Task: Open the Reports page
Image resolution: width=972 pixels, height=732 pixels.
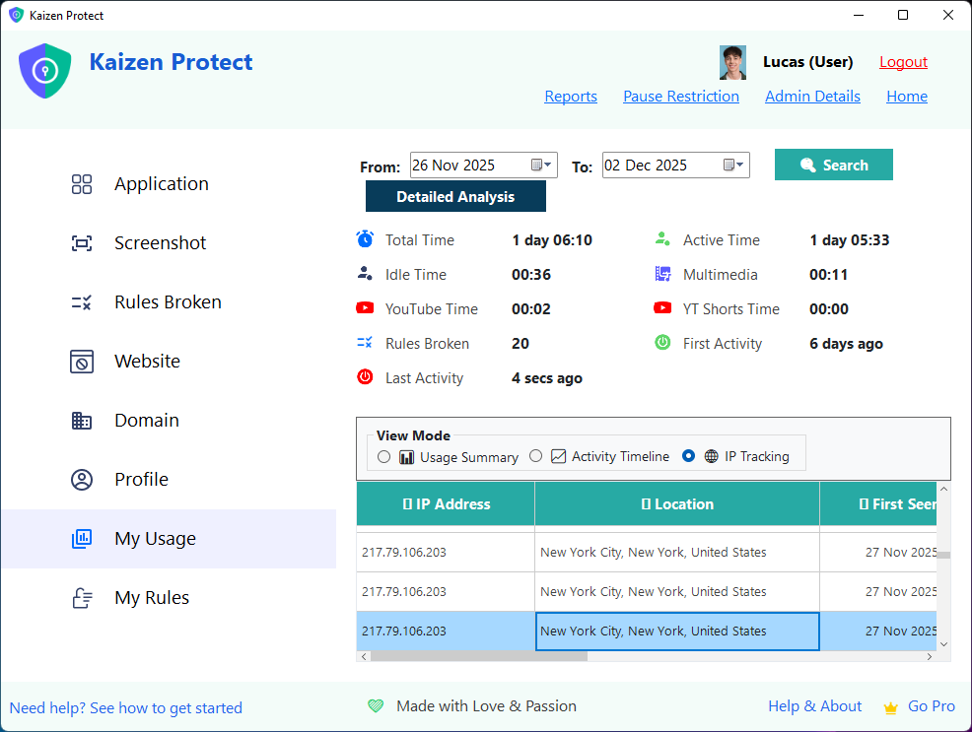Action: click(571, 96)
